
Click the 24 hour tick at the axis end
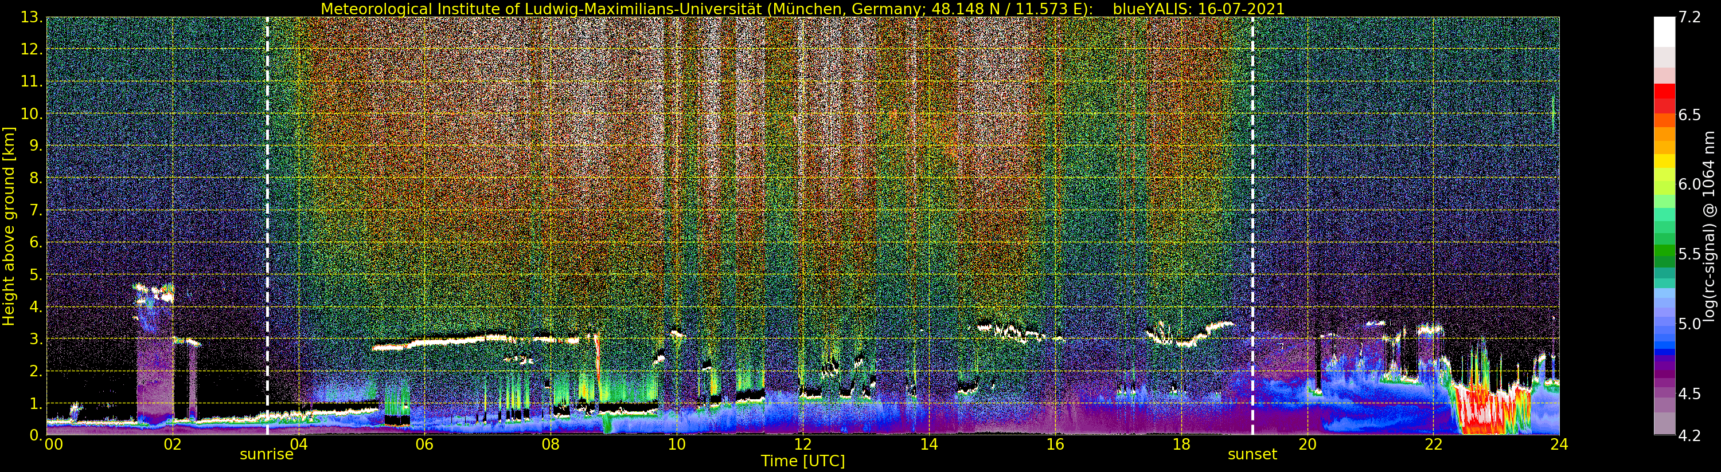point(1559,445)
